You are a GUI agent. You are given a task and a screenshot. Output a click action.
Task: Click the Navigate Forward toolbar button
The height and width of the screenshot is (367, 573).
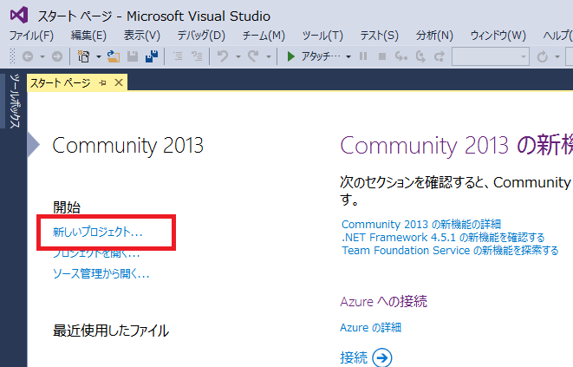(x=57, y=56)
